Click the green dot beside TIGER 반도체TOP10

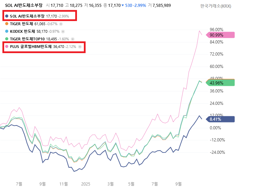[x=7, y=39]
